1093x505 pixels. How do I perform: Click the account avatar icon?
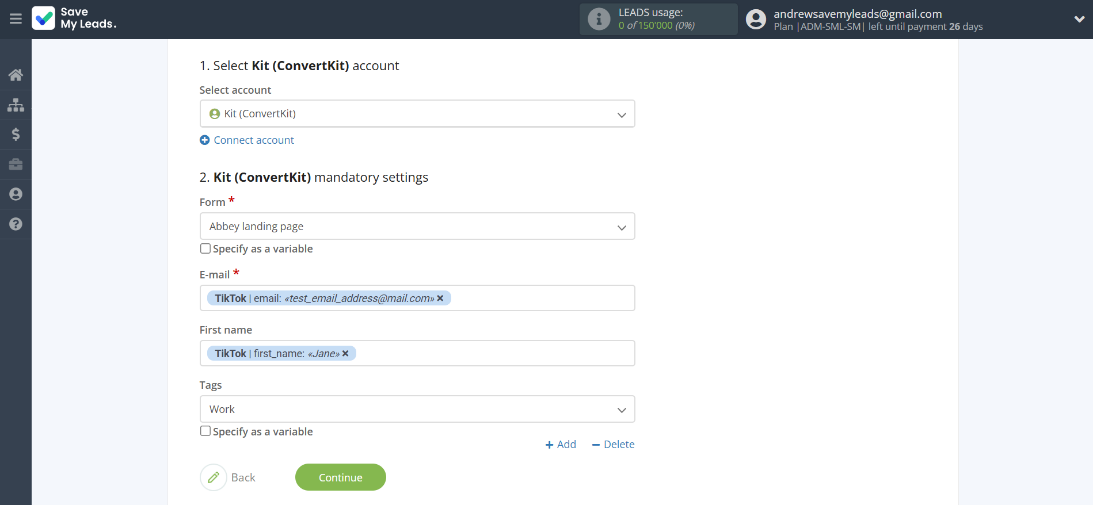(x=756, y=20)
